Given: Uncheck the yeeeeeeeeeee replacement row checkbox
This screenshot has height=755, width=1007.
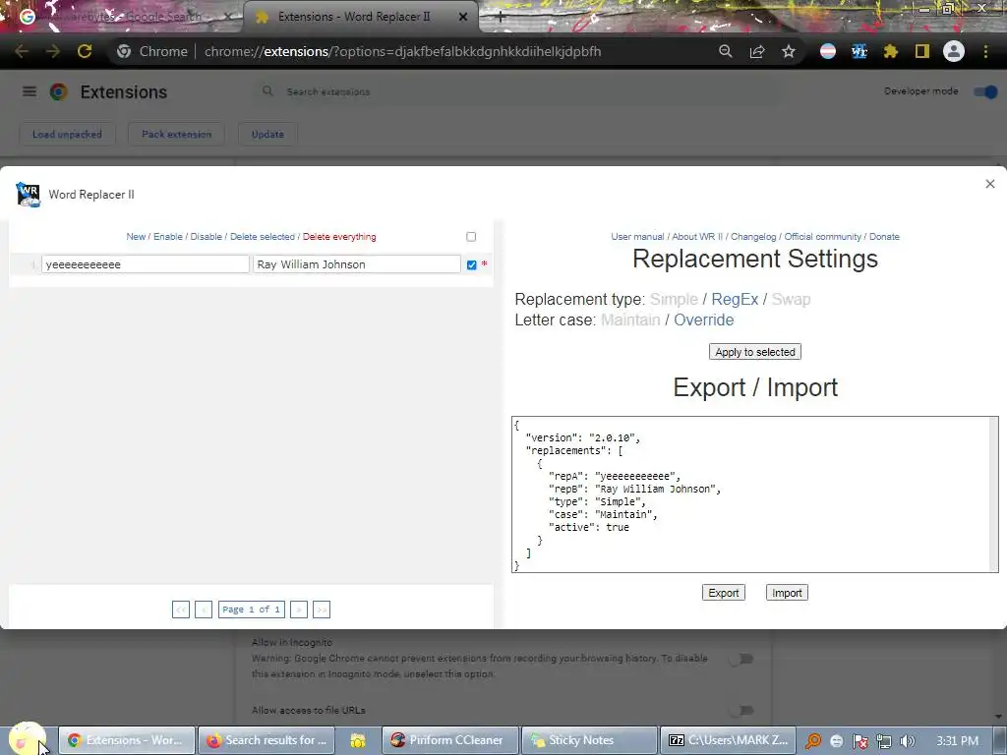Looking at the screenshot, I should [x=472, y=265].
